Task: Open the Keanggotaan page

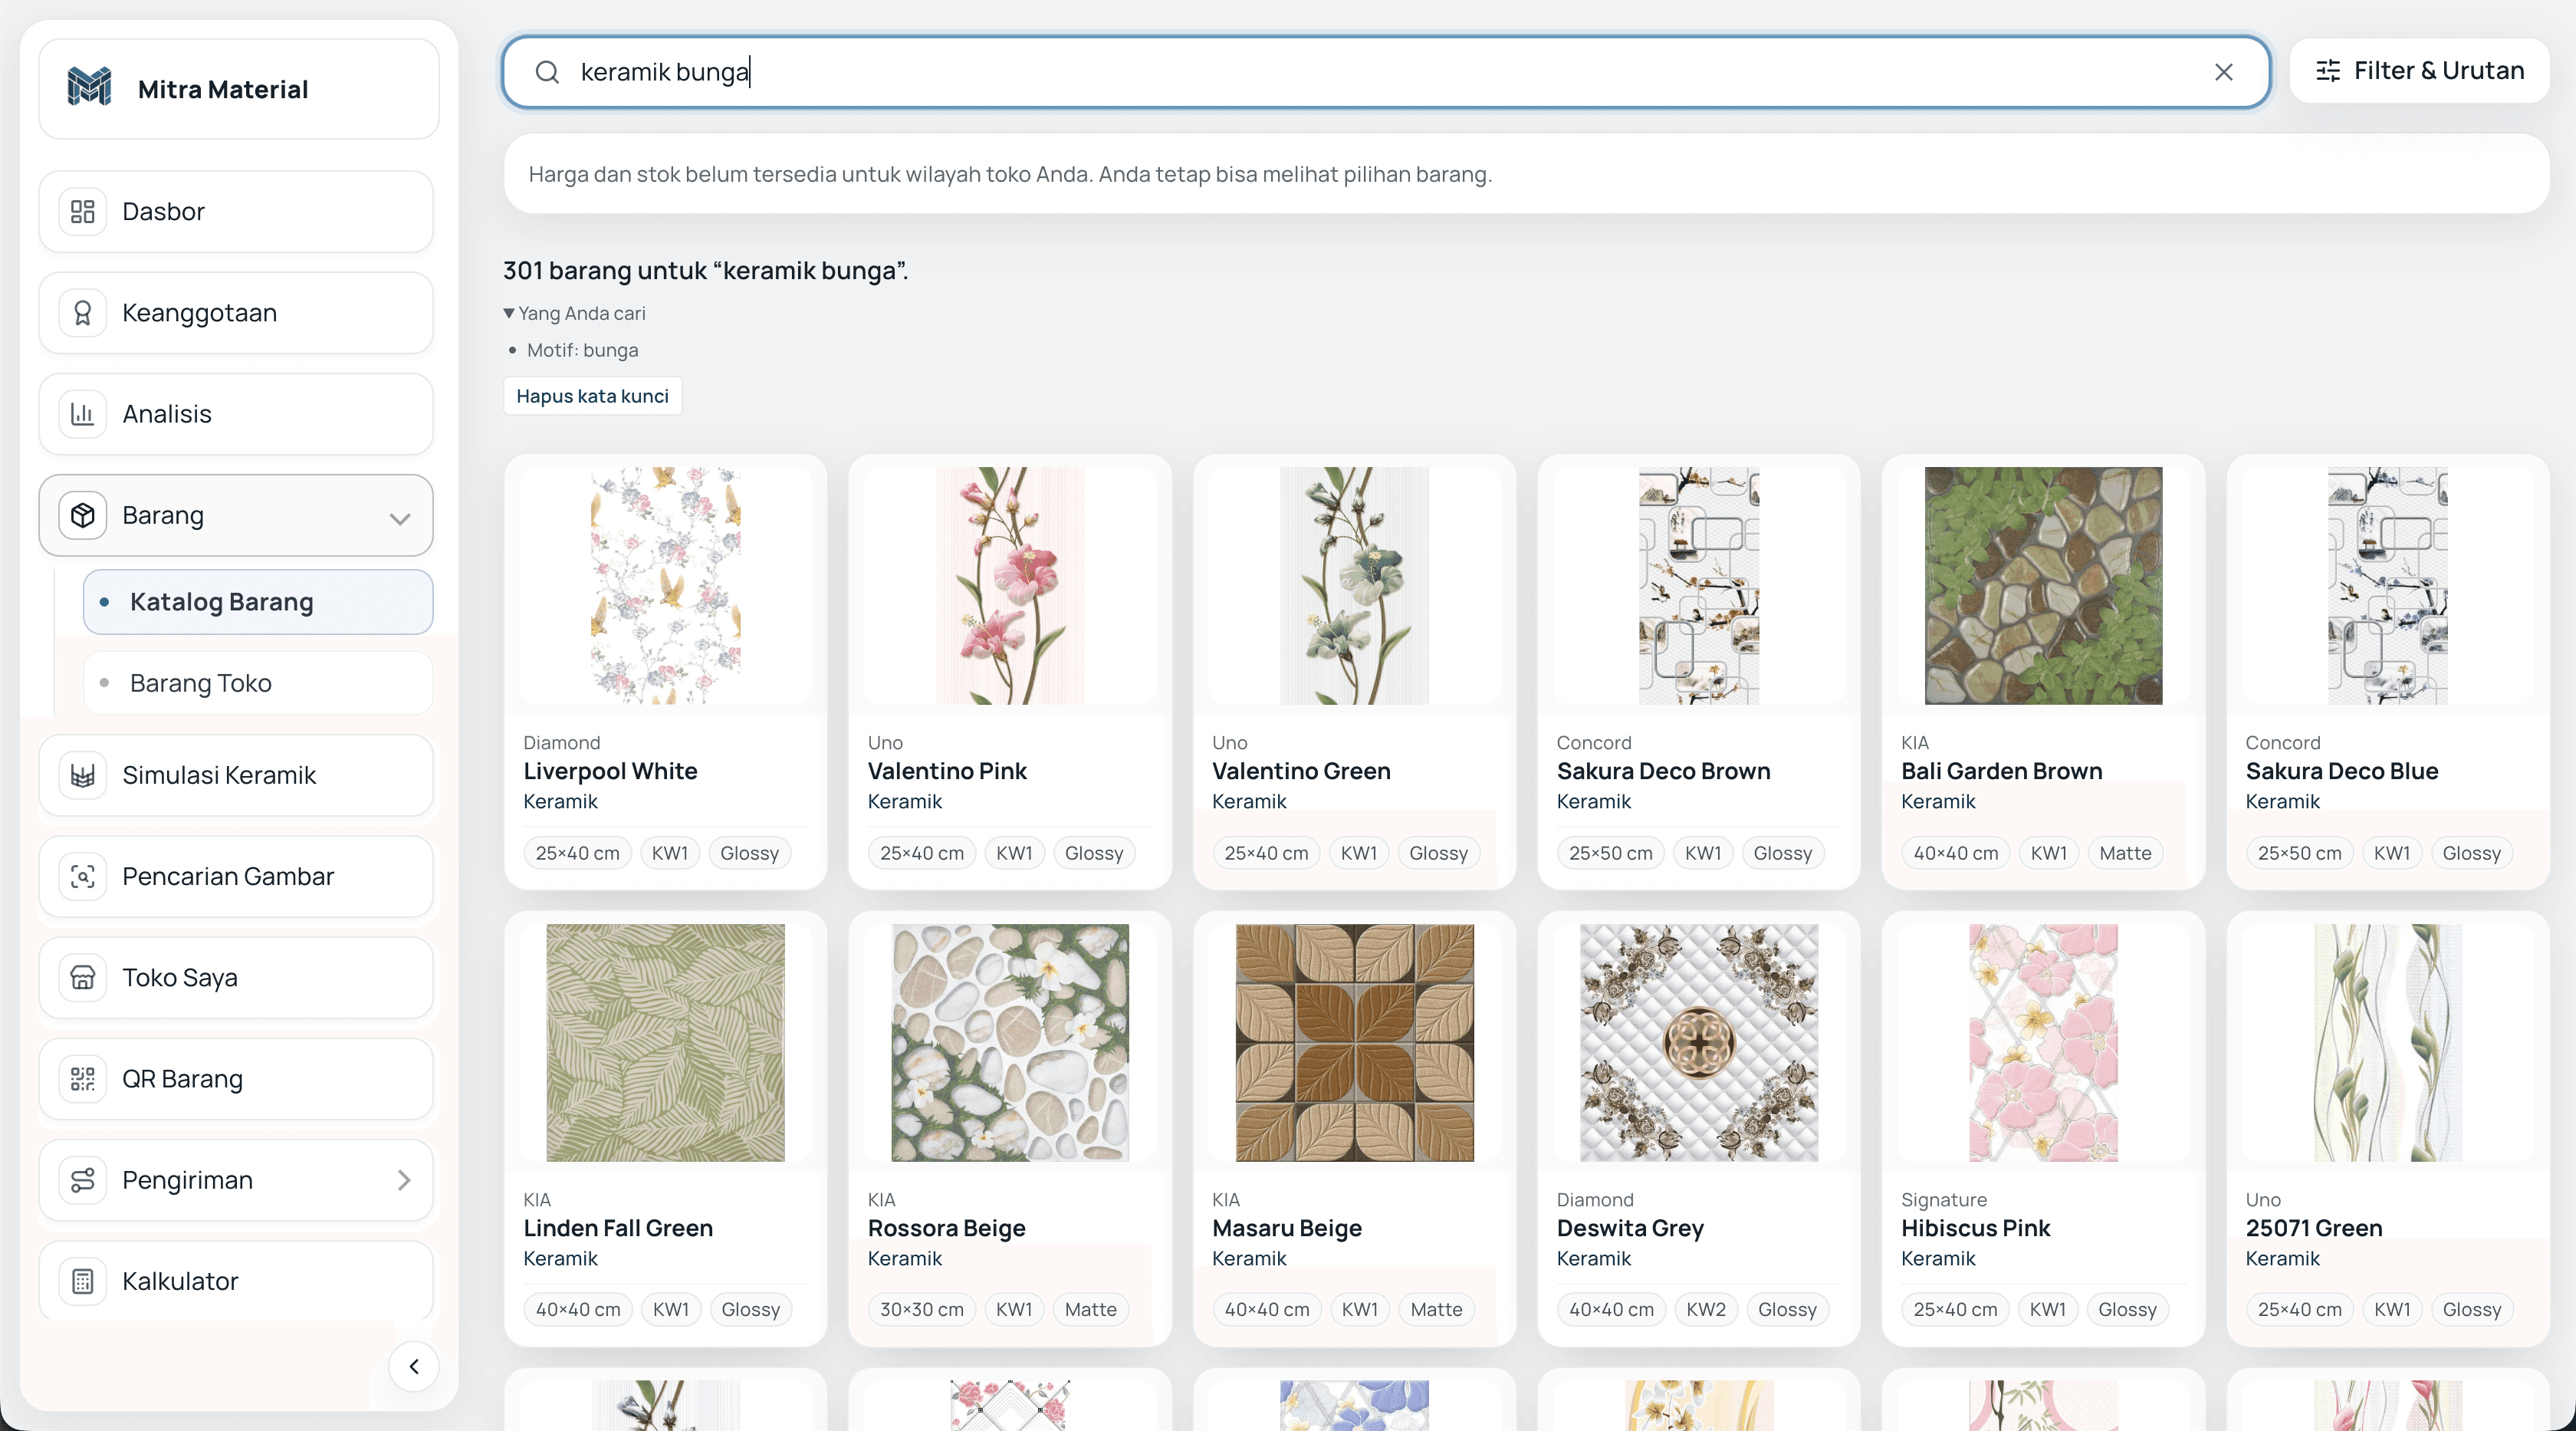Action: (x=236, y=313)
